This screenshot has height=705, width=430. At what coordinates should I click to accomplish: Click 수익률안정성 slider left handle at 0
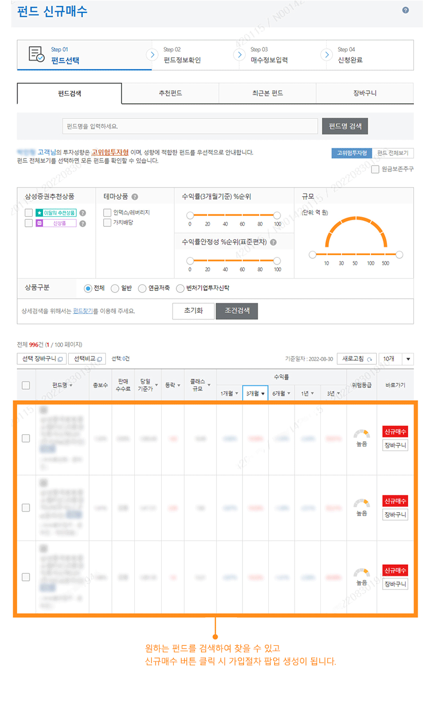tap(190, 261)
